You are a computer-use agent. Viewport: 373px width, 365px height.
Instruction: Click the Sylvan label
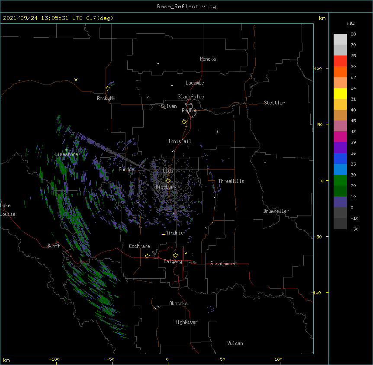click(169, 106)
